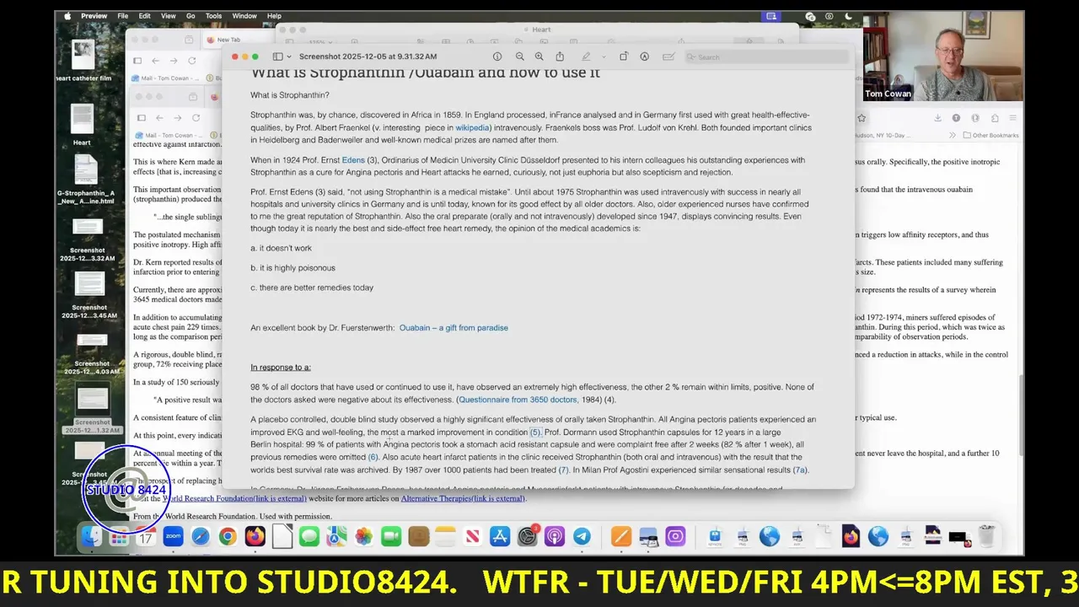Open Firefox from the Dock

point(255,536)
